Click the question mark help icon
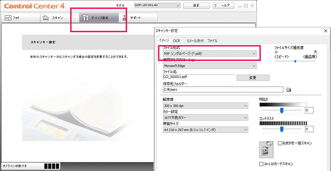Image resolution: width=331 pixels, height=171 pixels. 215,6
